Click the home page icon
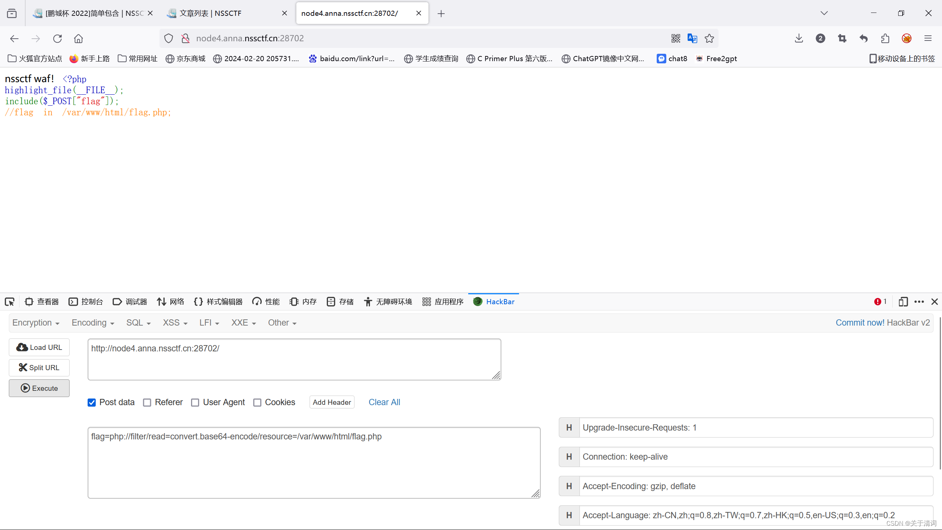 pyautogui.click(x=78, y=38)
